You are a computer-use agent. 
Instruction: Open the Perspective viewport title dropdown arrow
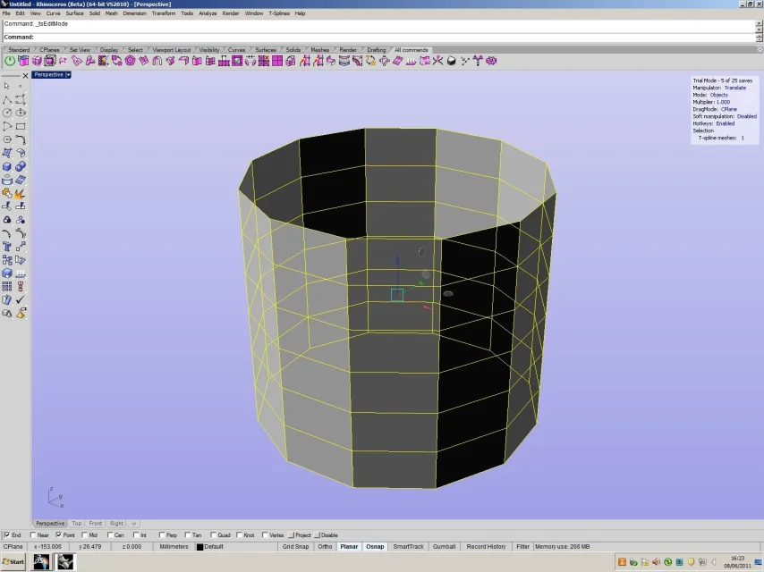point(68,75)
